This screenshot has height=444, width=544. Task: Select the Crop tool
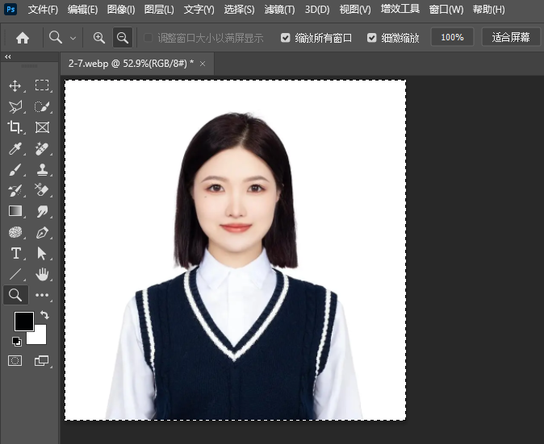point(15,127)
